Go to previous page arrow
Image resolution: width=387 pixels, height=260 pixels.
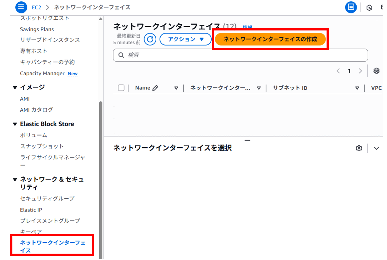tap(338, 71)
